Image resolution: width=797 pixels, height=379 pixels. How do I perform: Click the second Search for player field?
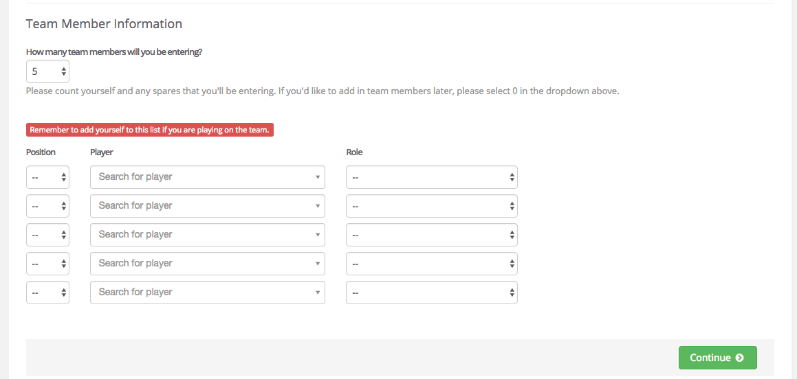tap(208, 206)
